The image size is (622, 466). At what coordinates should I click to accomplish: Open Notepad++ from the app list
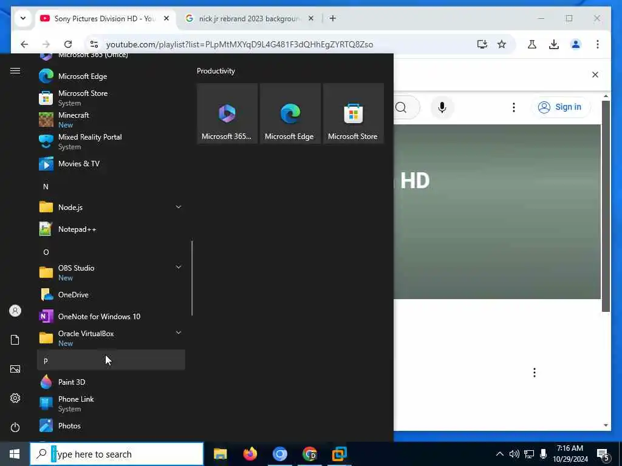[111, 229]
